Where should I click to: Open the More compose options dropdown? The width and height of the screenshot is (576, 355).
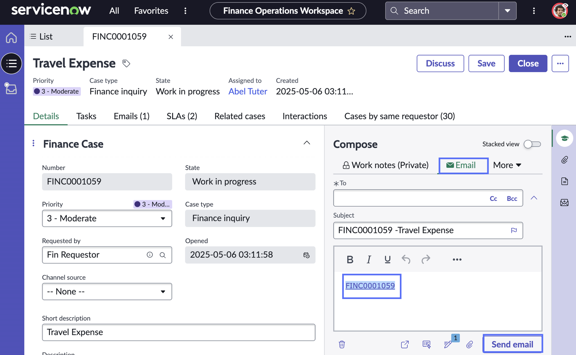[x=507, y=165]
